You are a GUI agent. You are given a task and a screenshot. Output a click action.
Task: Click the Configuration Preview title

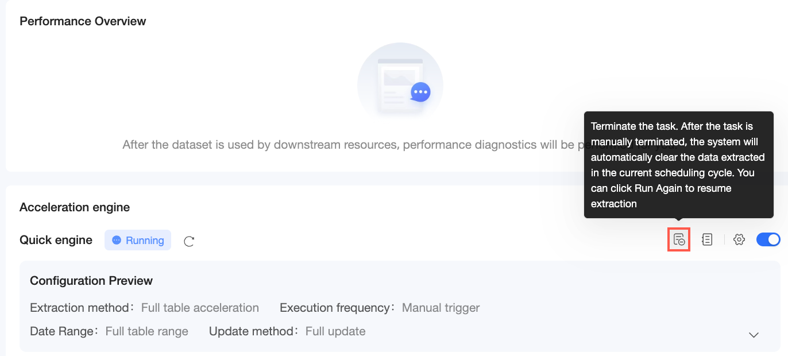[x=91, y=281]
